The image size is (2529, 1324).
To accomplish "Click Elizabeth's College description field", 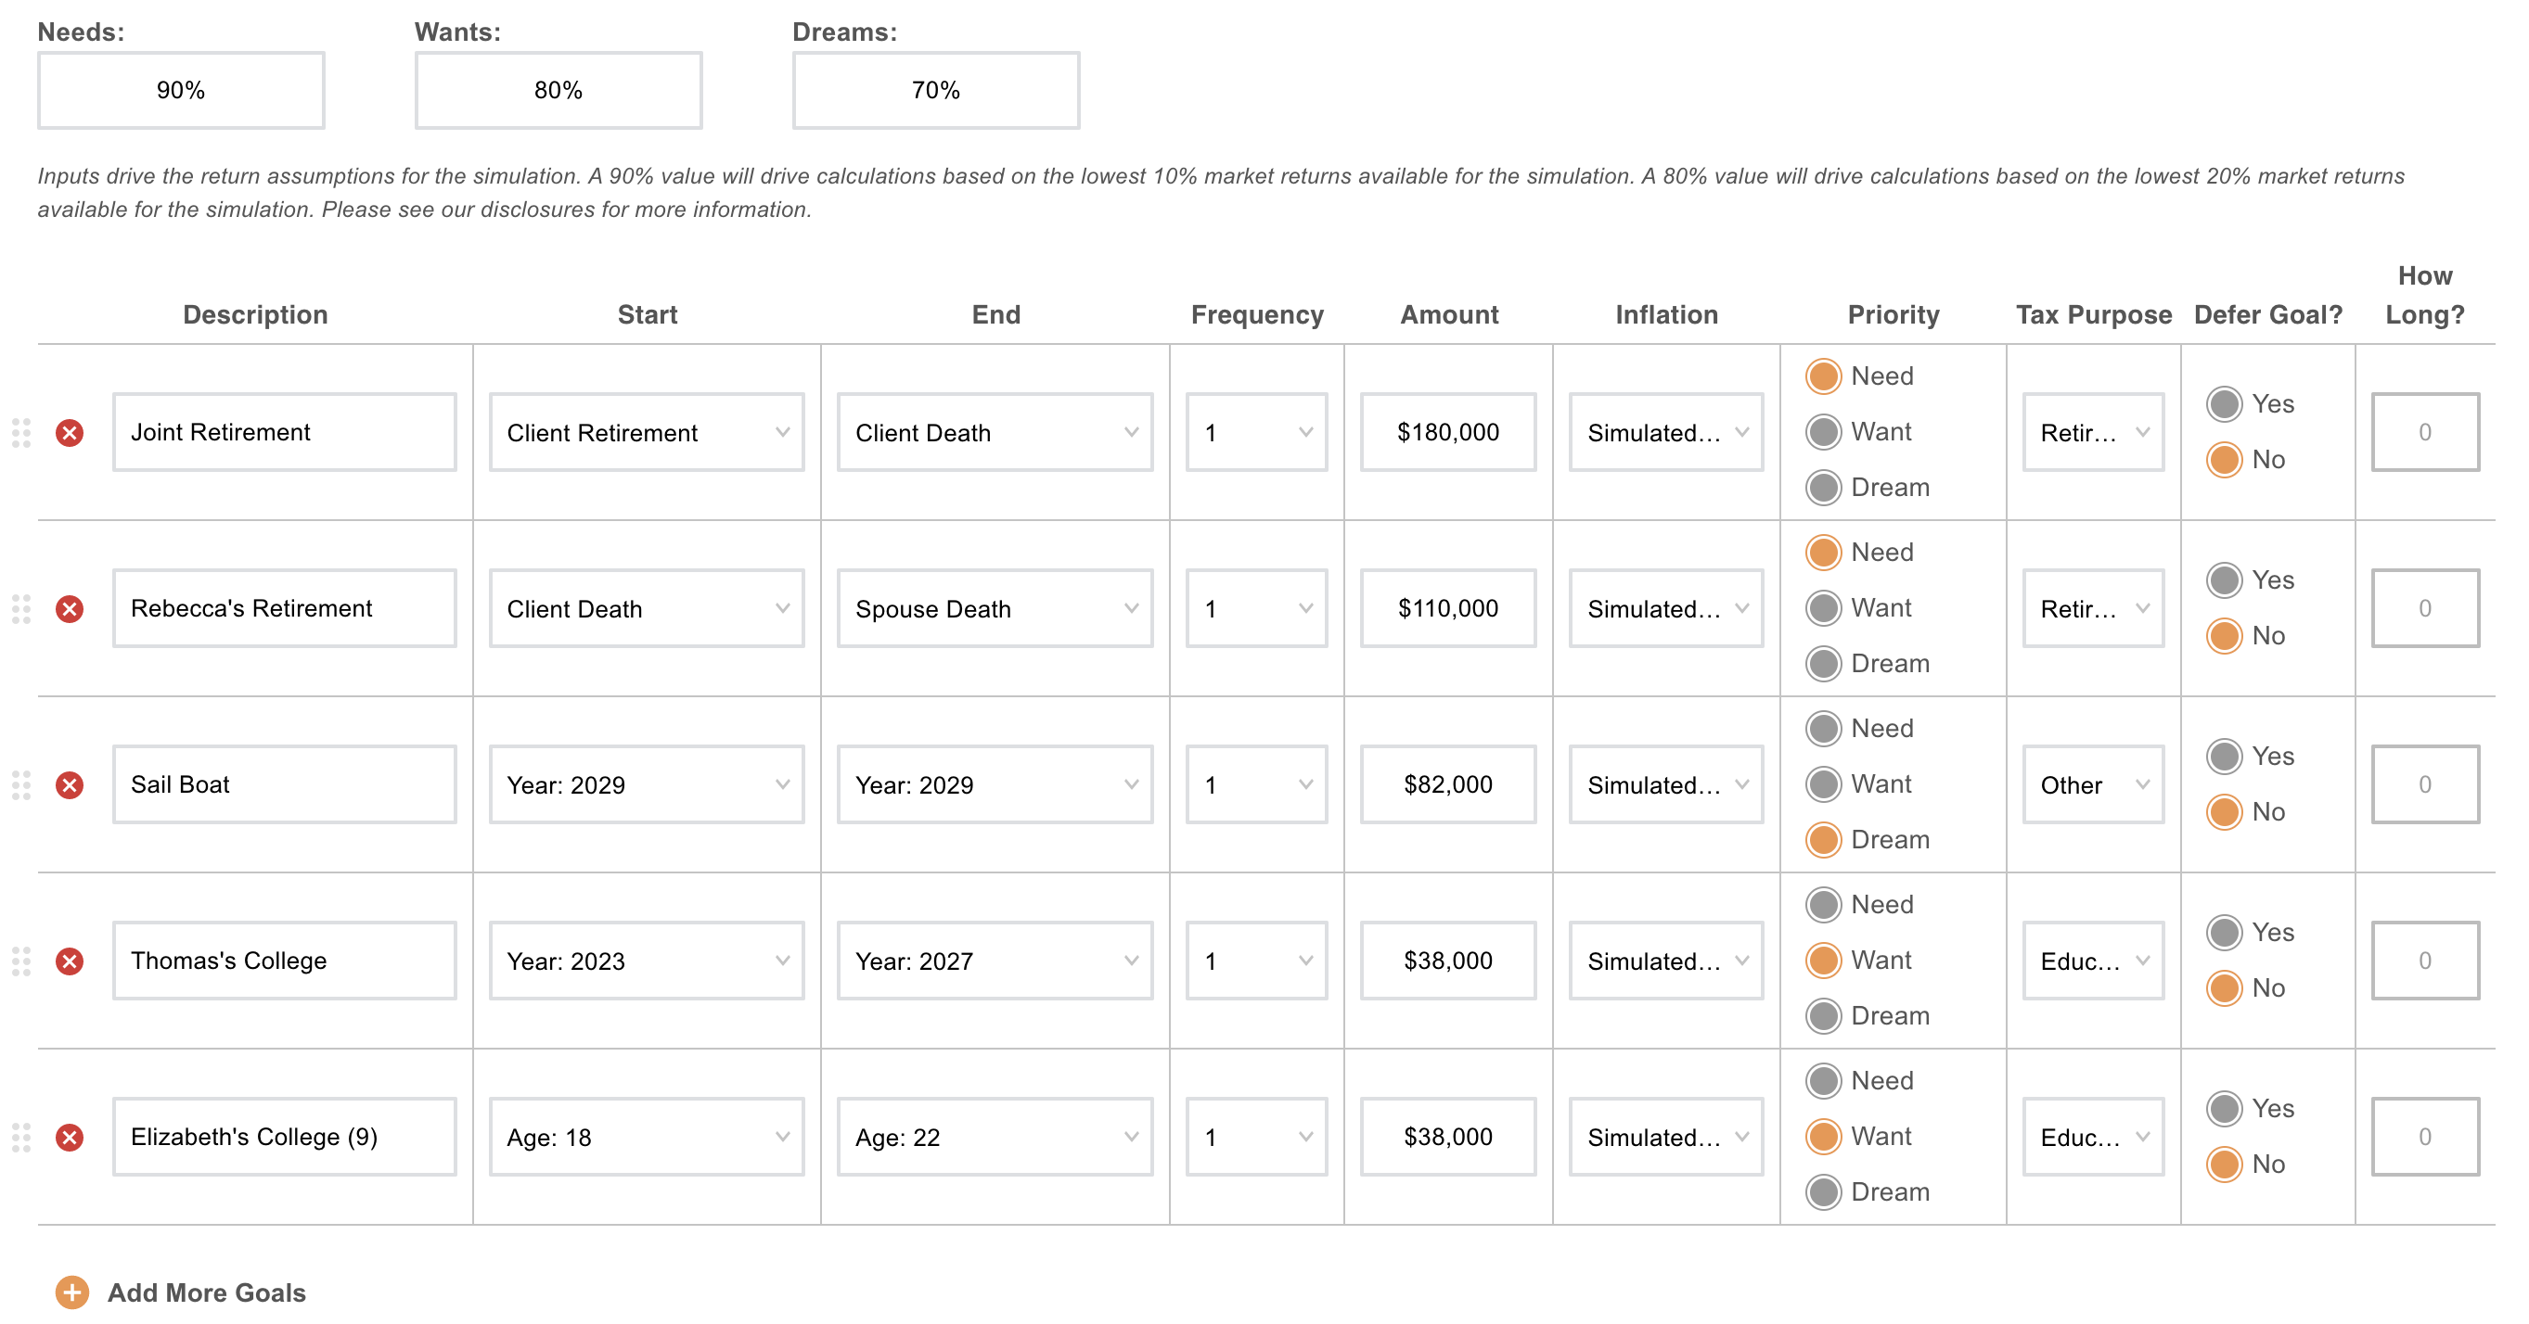I will [284, 1138].
